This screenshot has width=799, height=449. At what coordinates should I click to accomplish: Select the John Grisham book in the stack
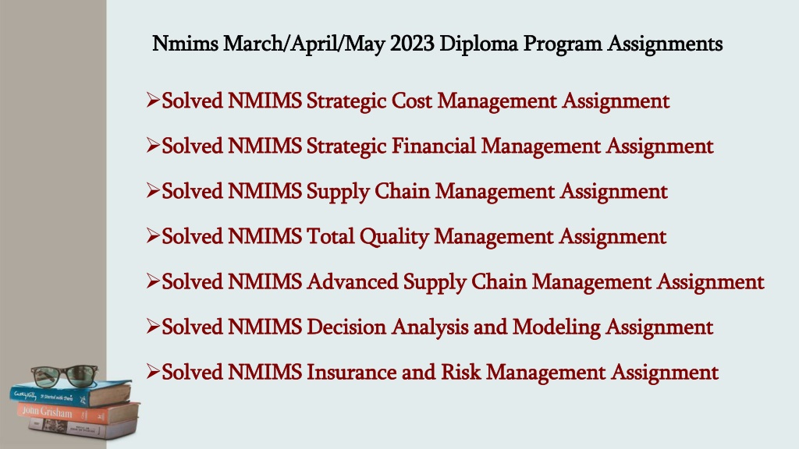[x=77, y=413]
